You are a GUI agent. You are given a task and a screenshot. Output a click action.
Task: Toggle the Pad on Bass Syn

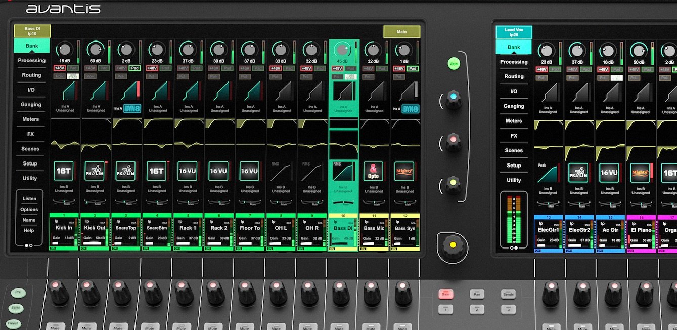(x=413, y=68)
